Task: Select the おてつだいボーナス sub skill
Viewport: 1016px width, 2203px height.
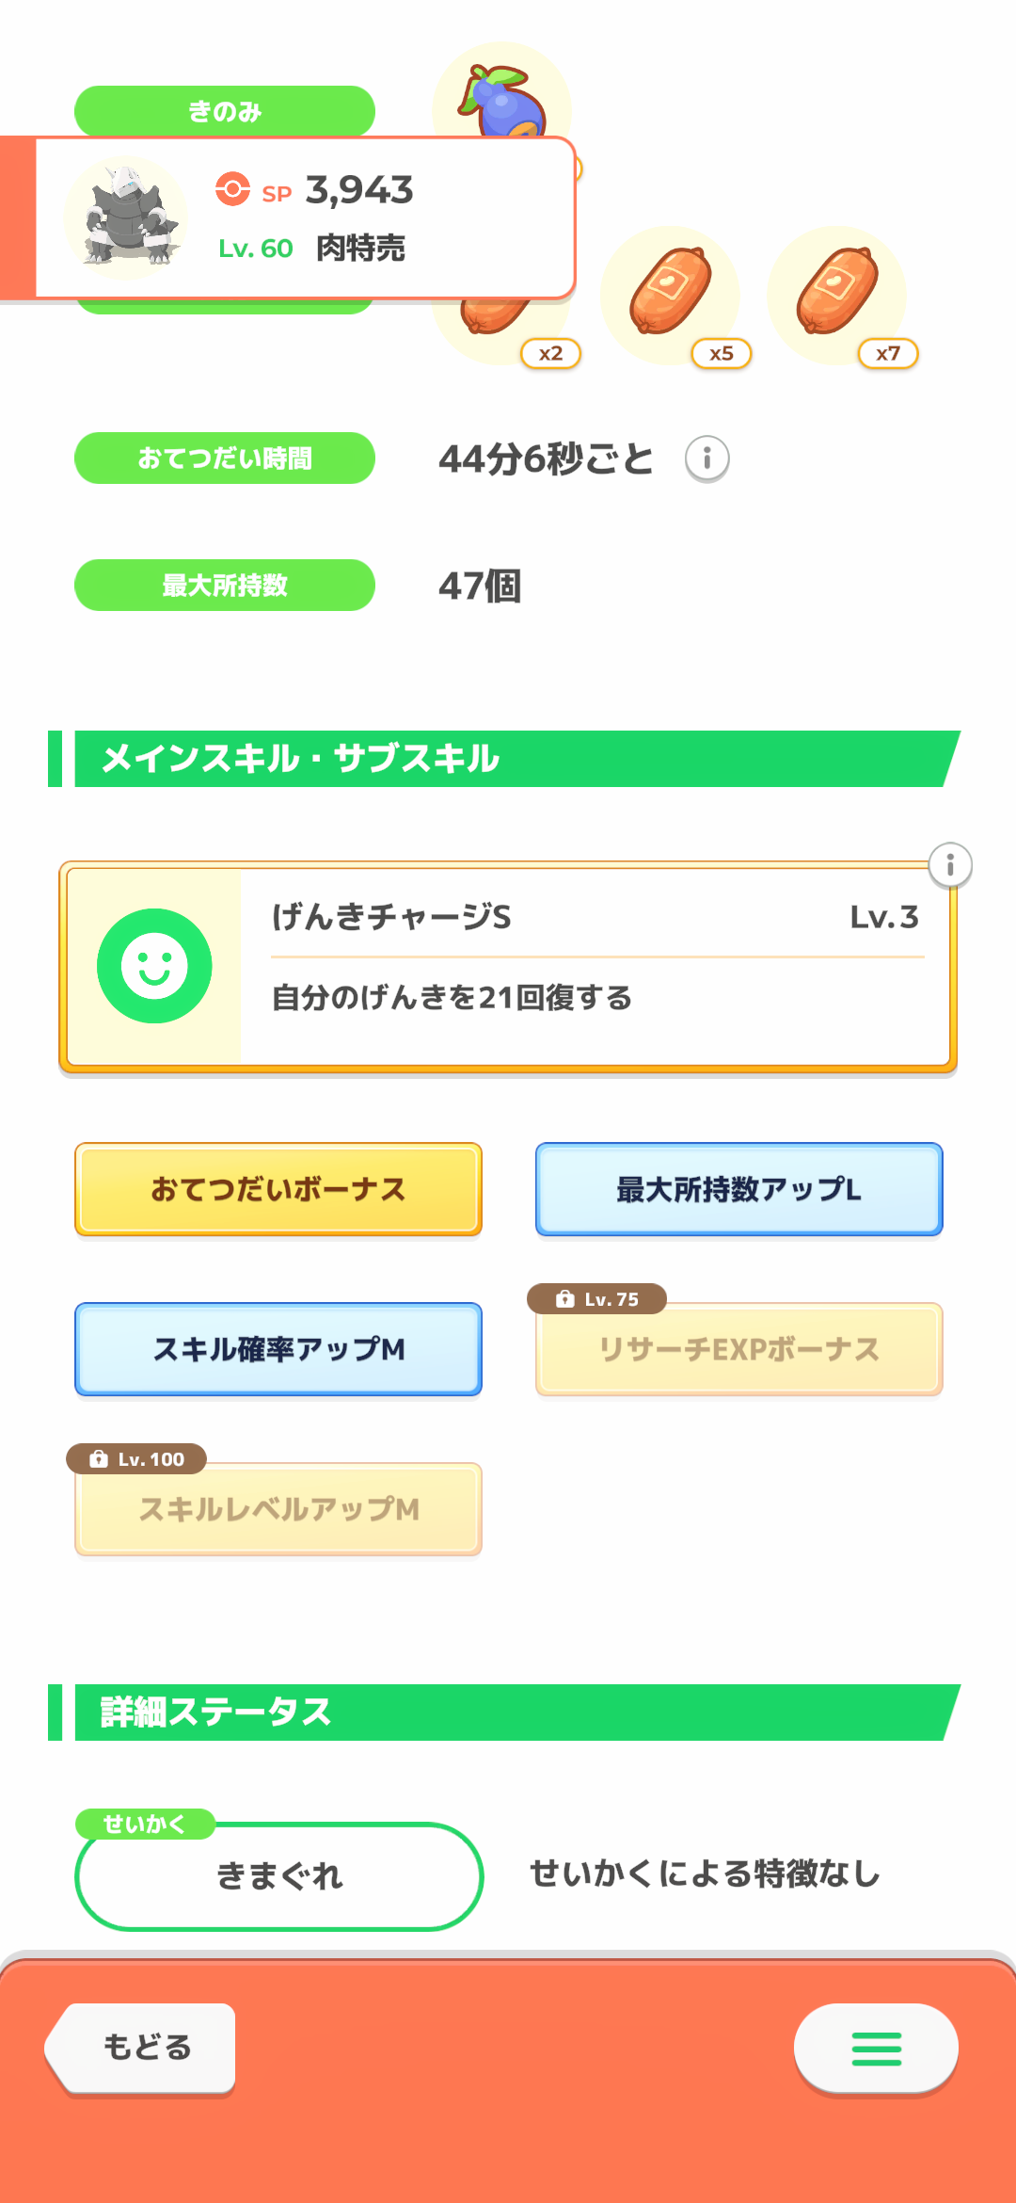Action: coord(278,1189)
